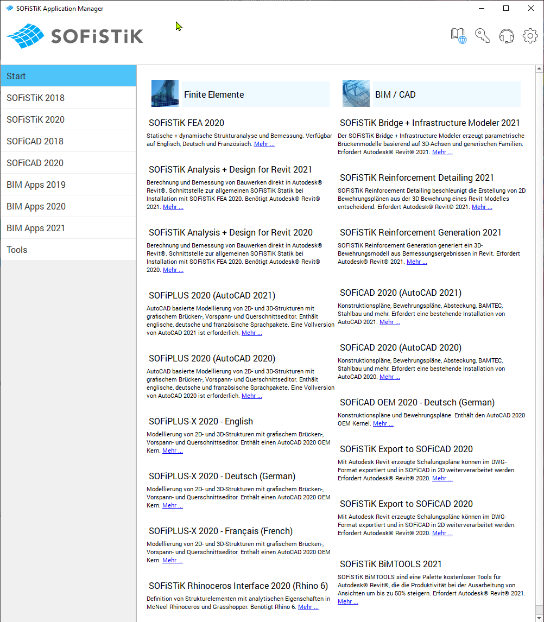Click Mehr link under SOFiPLUS-X 2020 - English

[x=173, y=451]
